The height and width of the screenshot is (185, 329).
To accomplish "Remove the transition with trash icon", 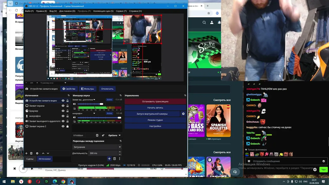I will coord(115,159).
